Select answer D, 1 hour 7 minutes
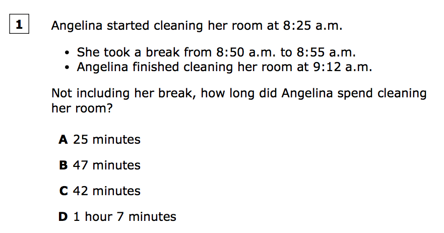The image size is (444, 233). click(x=118, y=217)
